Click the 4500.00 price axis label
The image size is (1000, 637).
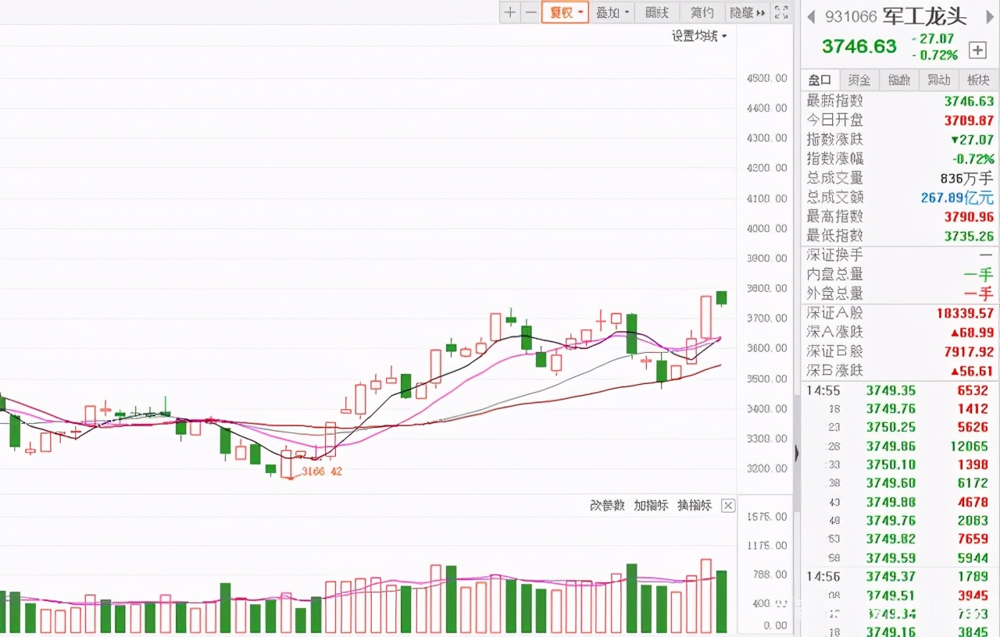coord(766,78)
